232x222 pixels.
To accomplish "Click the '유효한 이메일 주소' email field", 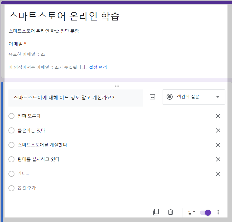I will 63,55.
